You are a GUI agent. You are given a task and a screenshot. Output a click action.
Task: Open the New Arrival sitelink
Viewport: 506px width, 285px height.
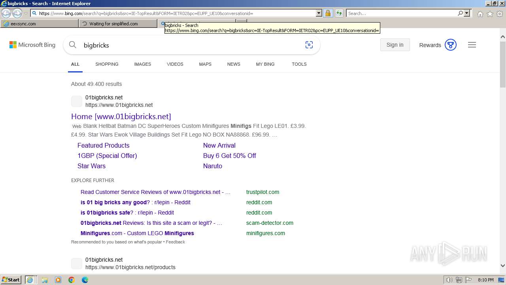[219, 145]
